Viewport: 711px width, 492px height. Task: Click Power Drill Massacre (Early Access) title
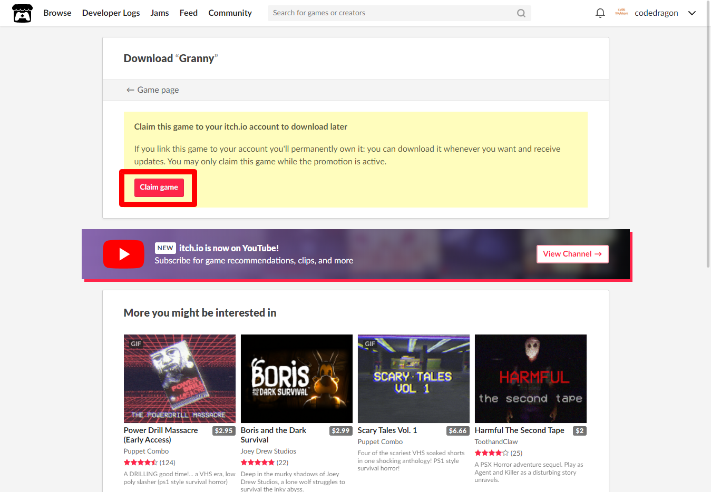click(161, 435)
